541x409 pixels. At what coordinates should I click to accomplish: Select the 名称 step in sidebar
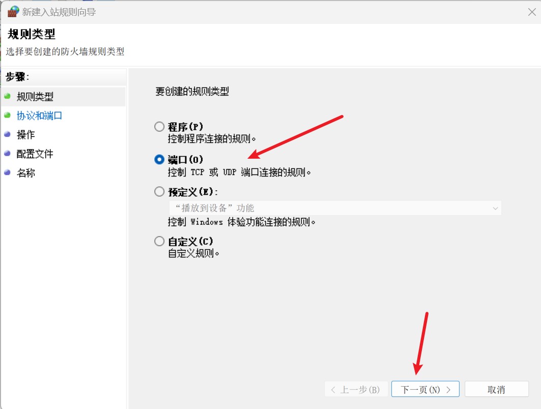pos(26,173)
